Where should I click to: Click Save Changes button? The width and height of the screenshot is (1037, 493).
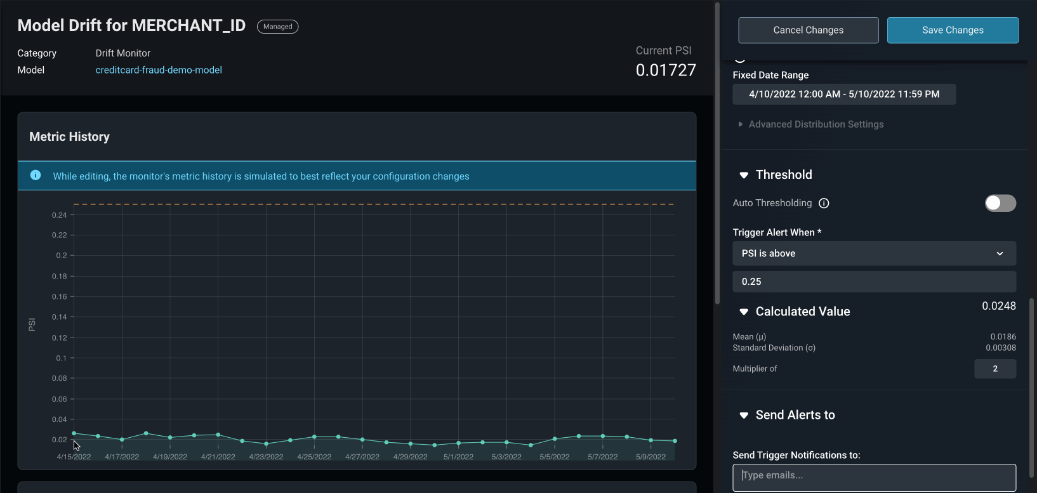click(x=953, y=30)
